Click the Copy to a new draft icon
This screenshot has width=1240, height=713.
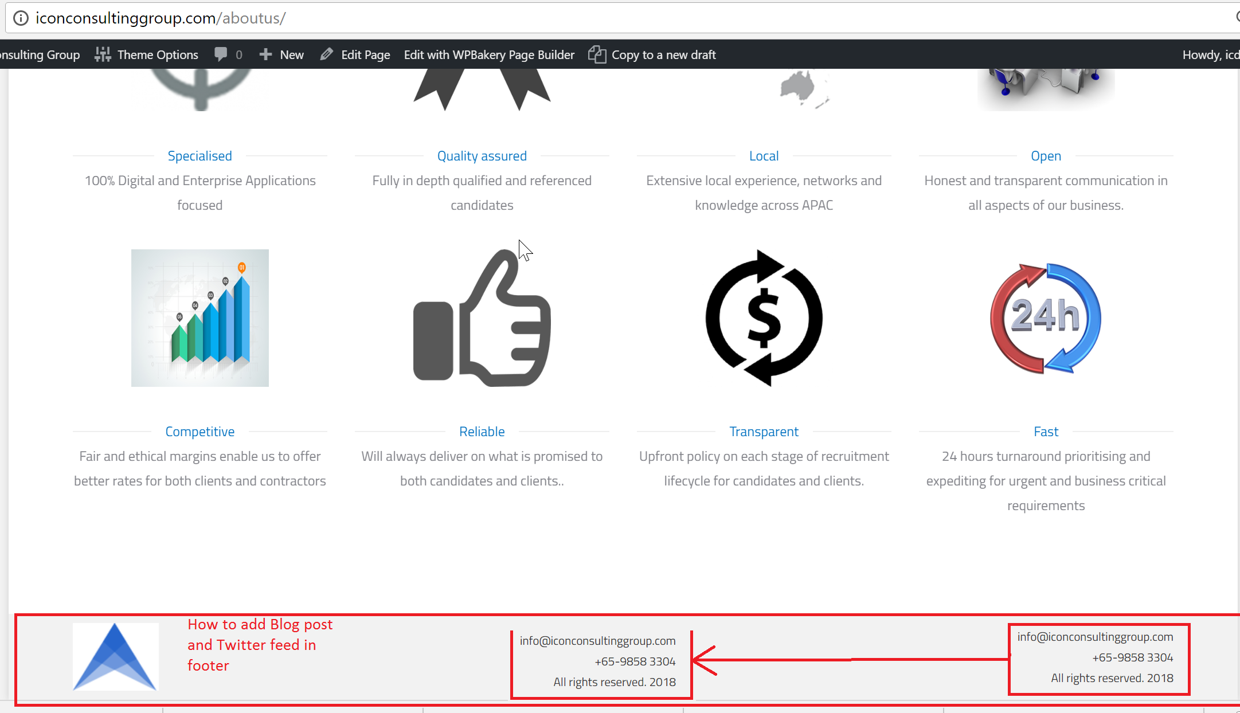[597, 54]
